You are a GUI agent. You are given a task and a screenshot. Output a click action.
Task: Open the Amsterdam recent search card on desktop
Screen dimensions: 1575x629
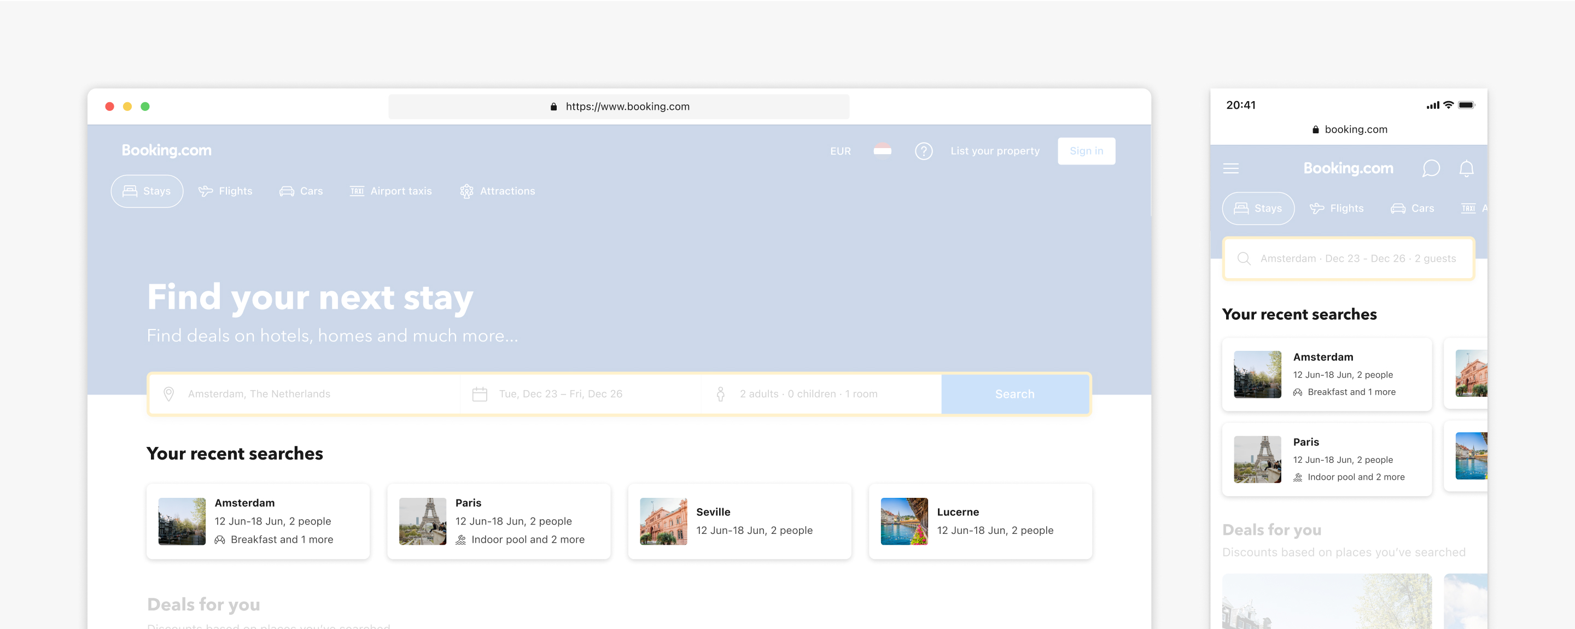click(258, 521)
